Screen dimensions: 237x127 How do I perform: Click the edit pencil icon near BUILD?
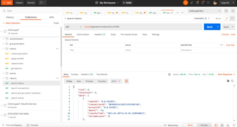click(x=227, y=18)
